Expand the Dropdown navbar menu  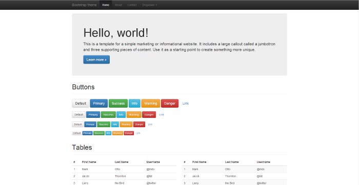pyautogui.click(x=150, y=5)
